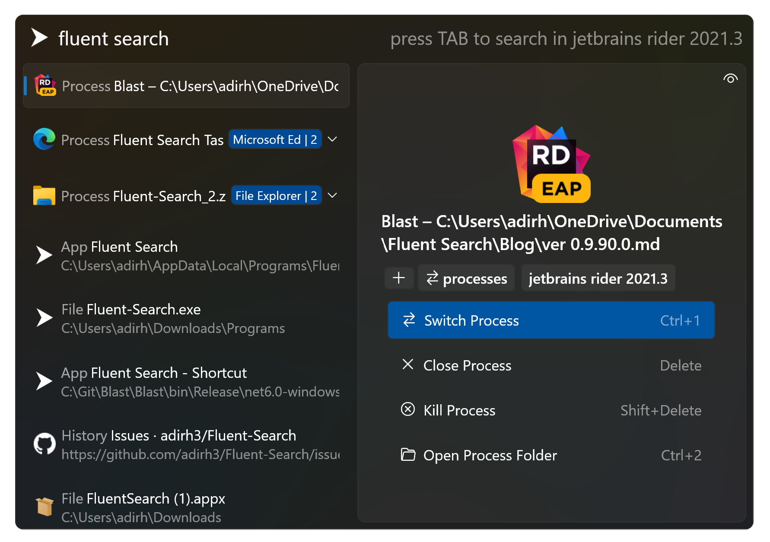Image resolution: width=770 pixels, height=542 pixels.
Task: Expand the File Explorer process group chevron
Action: click(x=332, y=195)
